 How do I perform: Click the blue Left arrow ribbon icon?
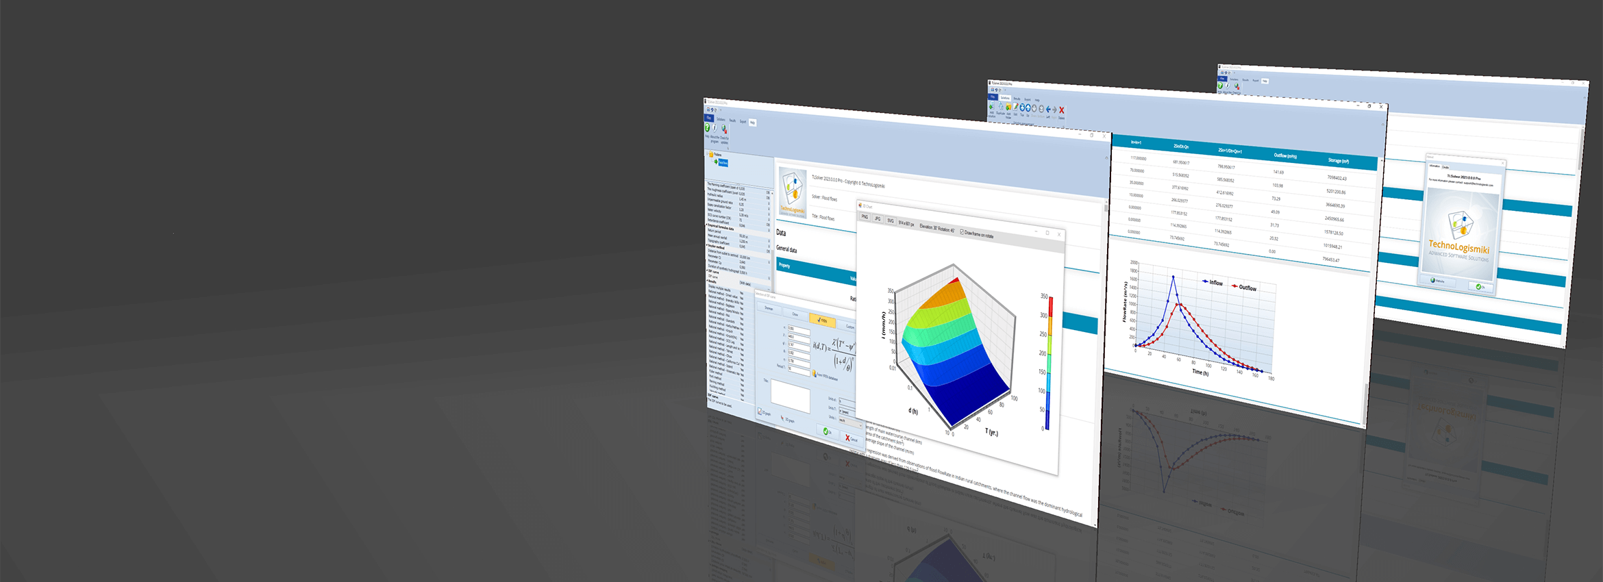click(1048, 110)
